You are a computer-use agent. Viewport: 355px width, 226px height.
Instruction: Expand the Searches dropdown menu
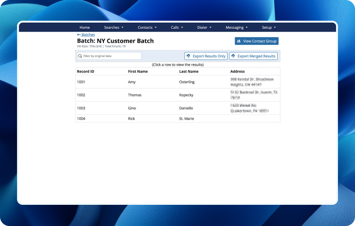point(114,27)
